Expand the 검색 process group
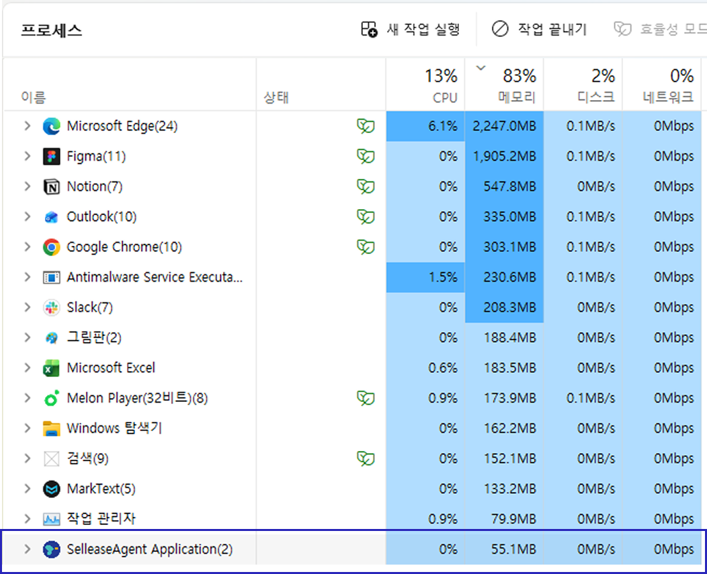The image size is (707, 574). [x=27, y=458]
